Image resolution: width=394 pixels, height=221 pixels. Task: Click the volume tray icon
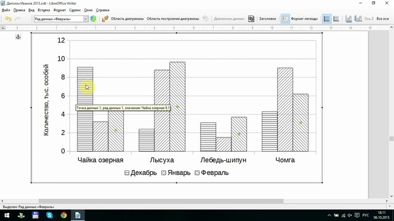tap(350, 215)
